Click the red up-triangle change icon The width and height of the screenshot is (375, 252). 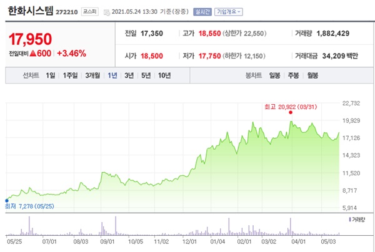(33, 53)
